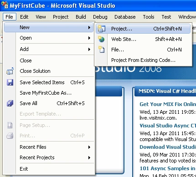Click Close in the File menu
Screen dimensions: 196x177
(x=49, y=61)
